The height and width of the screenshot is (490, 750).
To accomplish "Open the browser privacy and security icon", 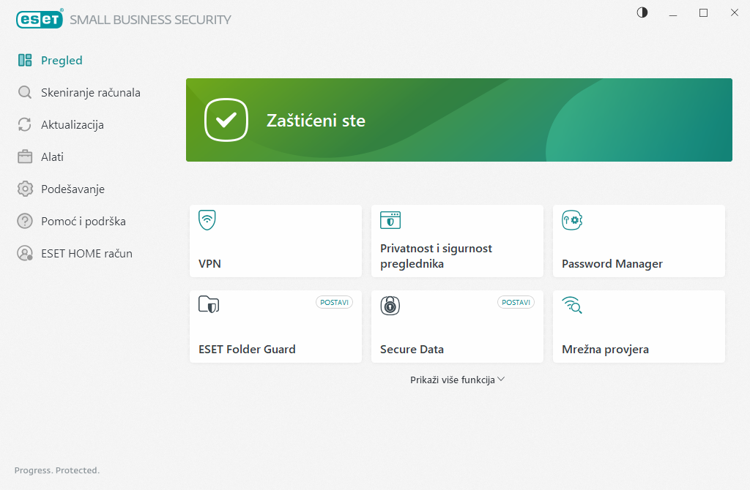I will coord(390,219).
